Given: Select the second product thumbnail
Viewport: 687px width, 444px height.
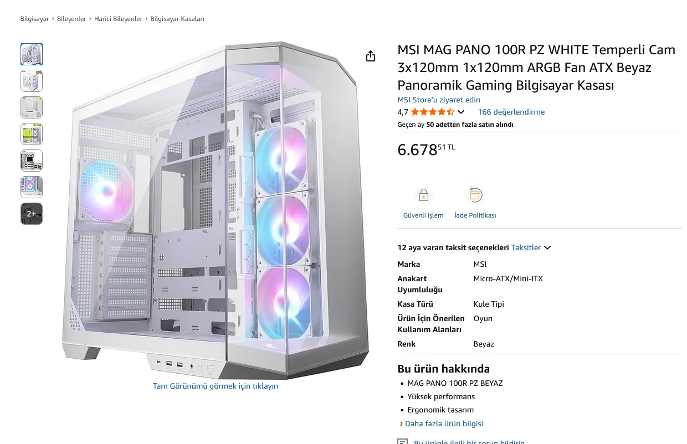Looking at the screenshot, I should 32,81.
